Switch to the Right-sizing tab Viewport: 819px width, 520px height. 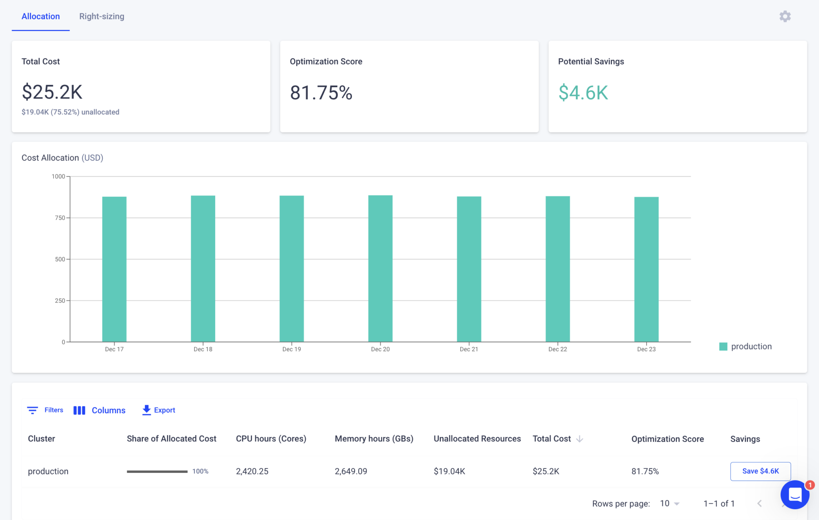pyautogui.click(x=102, y=16)
